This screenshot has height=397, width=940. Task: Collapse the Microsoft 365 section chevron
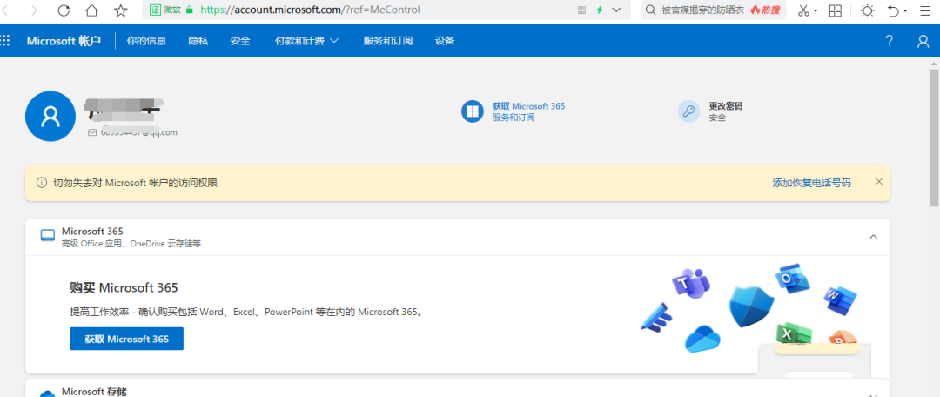pyautogui.click(x=874, y=237)
